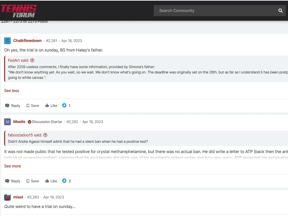Image resolution: width=288 pixels, height=216 pixels.
Task: Click thumbs-up reaction icon on post #2,262
Action: click(x=64, y=181)
